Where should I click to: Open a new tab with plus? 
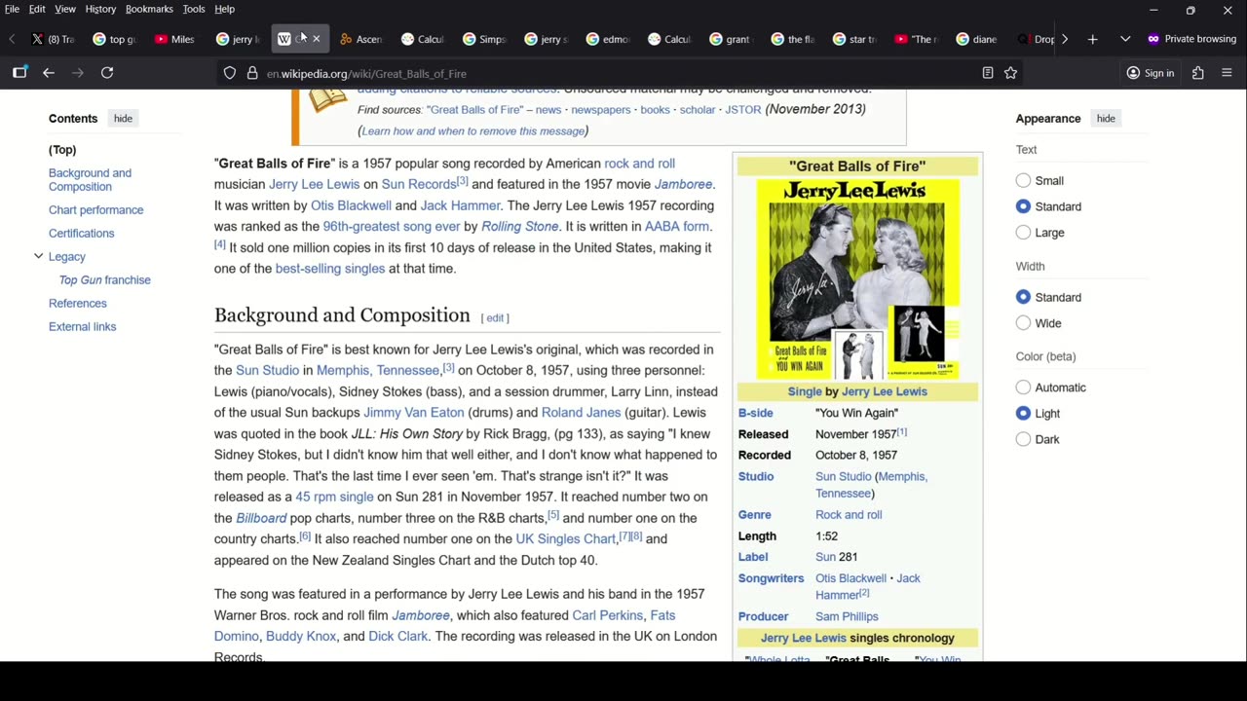(1092, 39)
